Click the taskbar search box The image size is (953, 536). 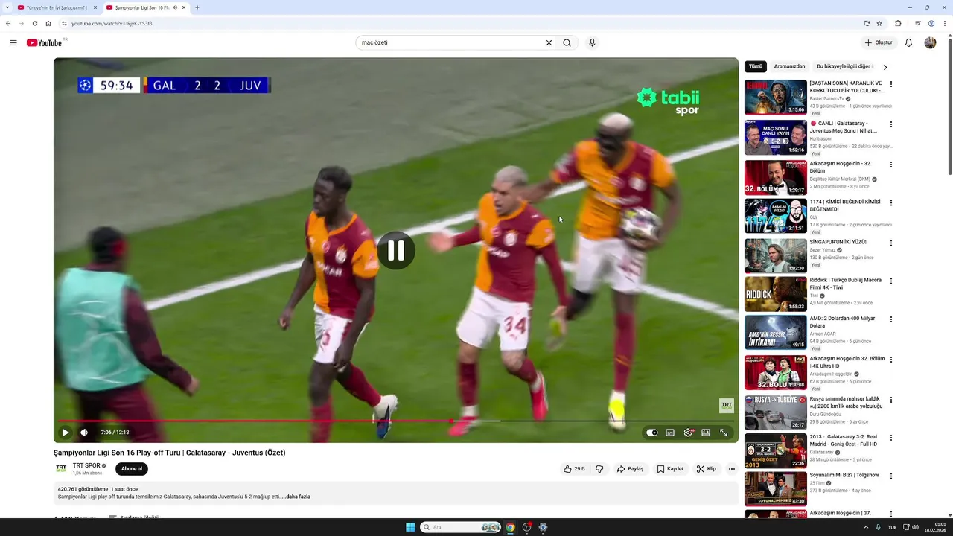461,527
